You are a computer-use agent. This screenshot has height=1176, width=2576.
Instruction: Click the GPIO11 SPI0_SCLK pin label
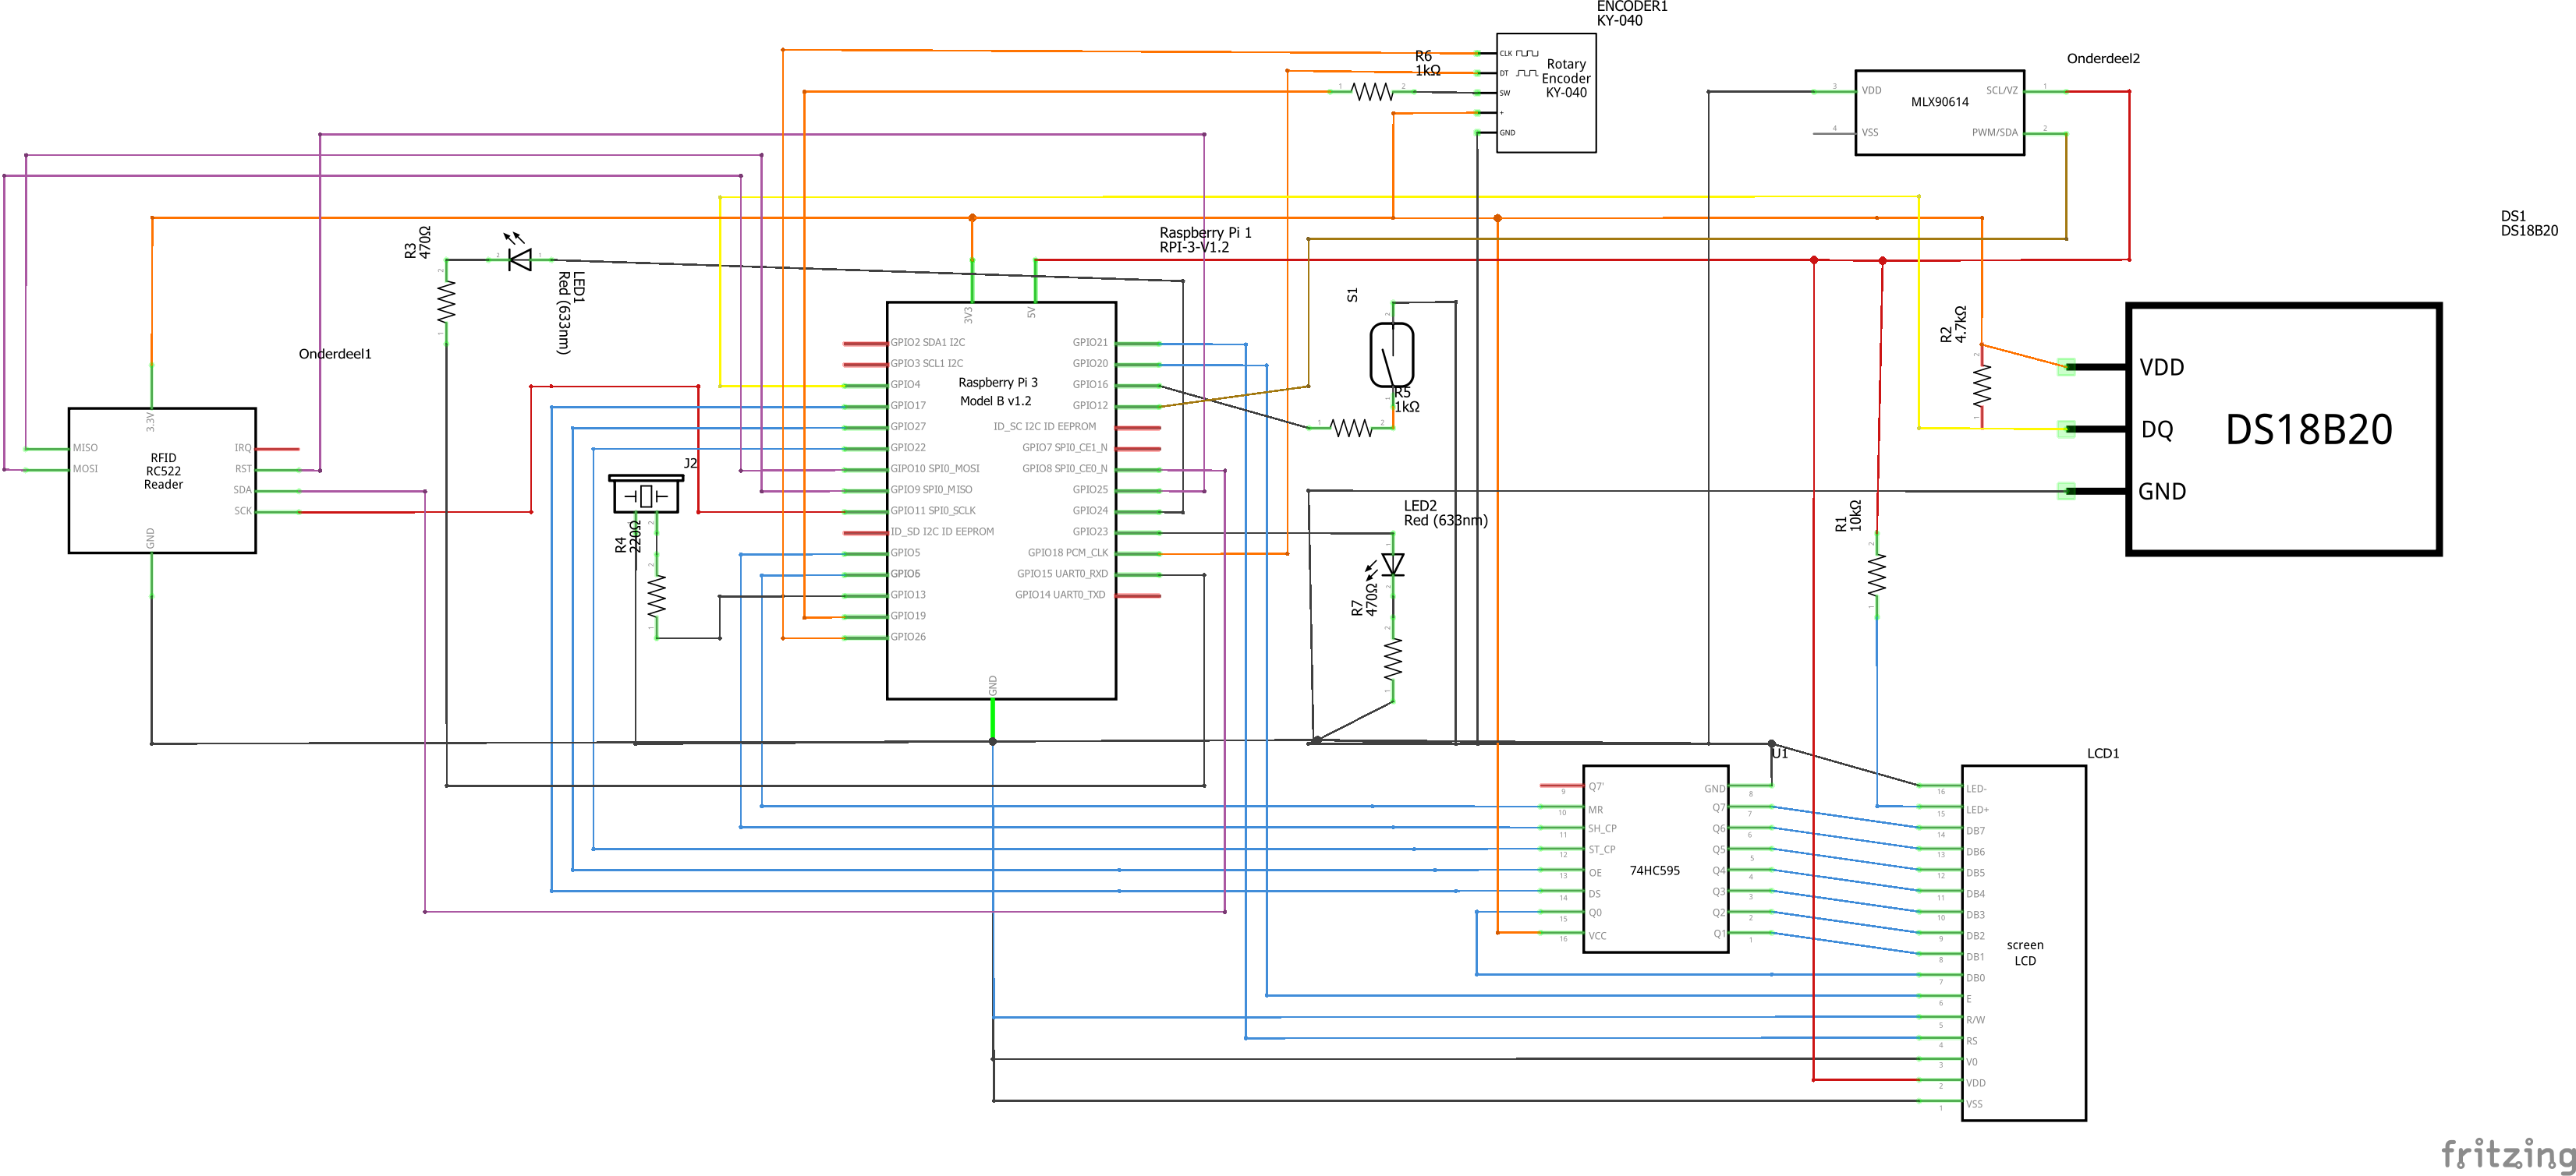(x=933, y=510)
